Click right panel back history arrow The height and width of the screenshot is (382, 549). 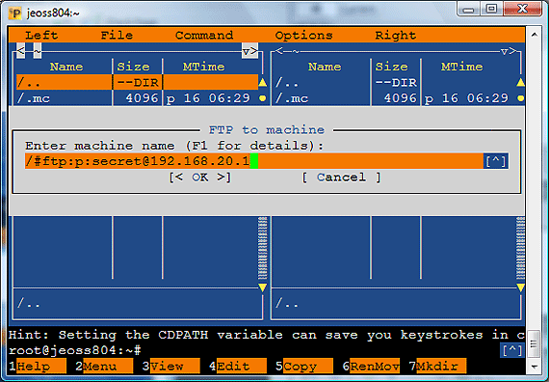279,51
